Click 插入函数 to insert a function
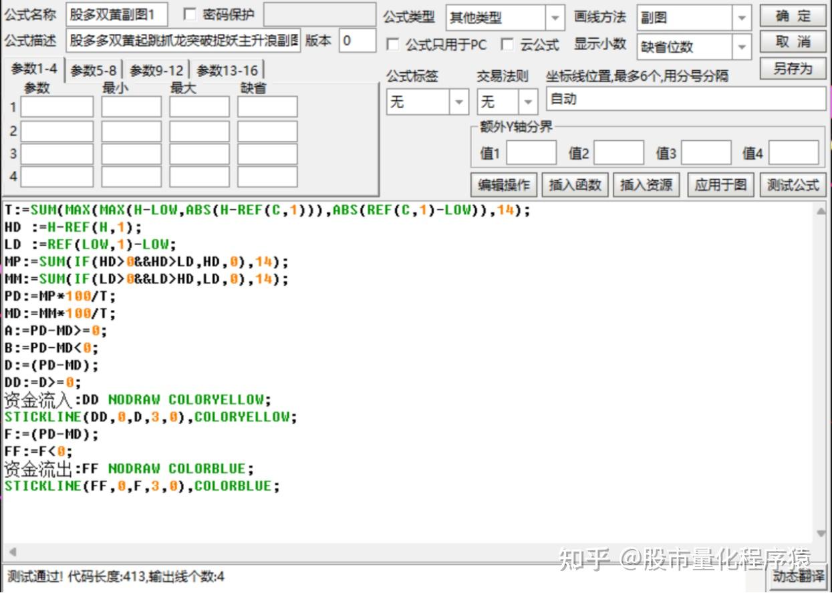This screenshot has height=593, width=832. [x=575, y=185]
